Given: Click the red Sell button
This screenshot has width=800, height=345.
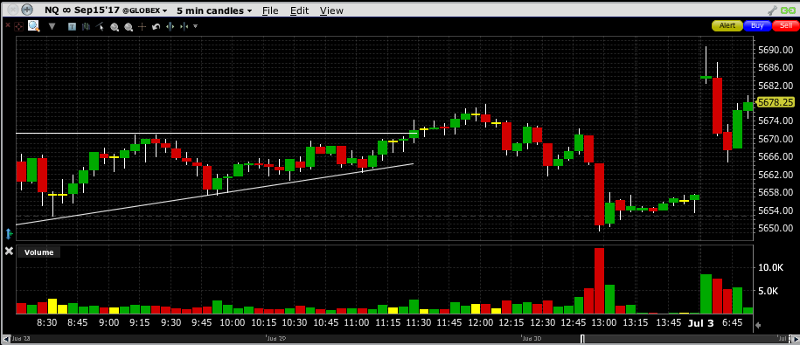Looking at the screenshot, I should [x=786, y=25].
